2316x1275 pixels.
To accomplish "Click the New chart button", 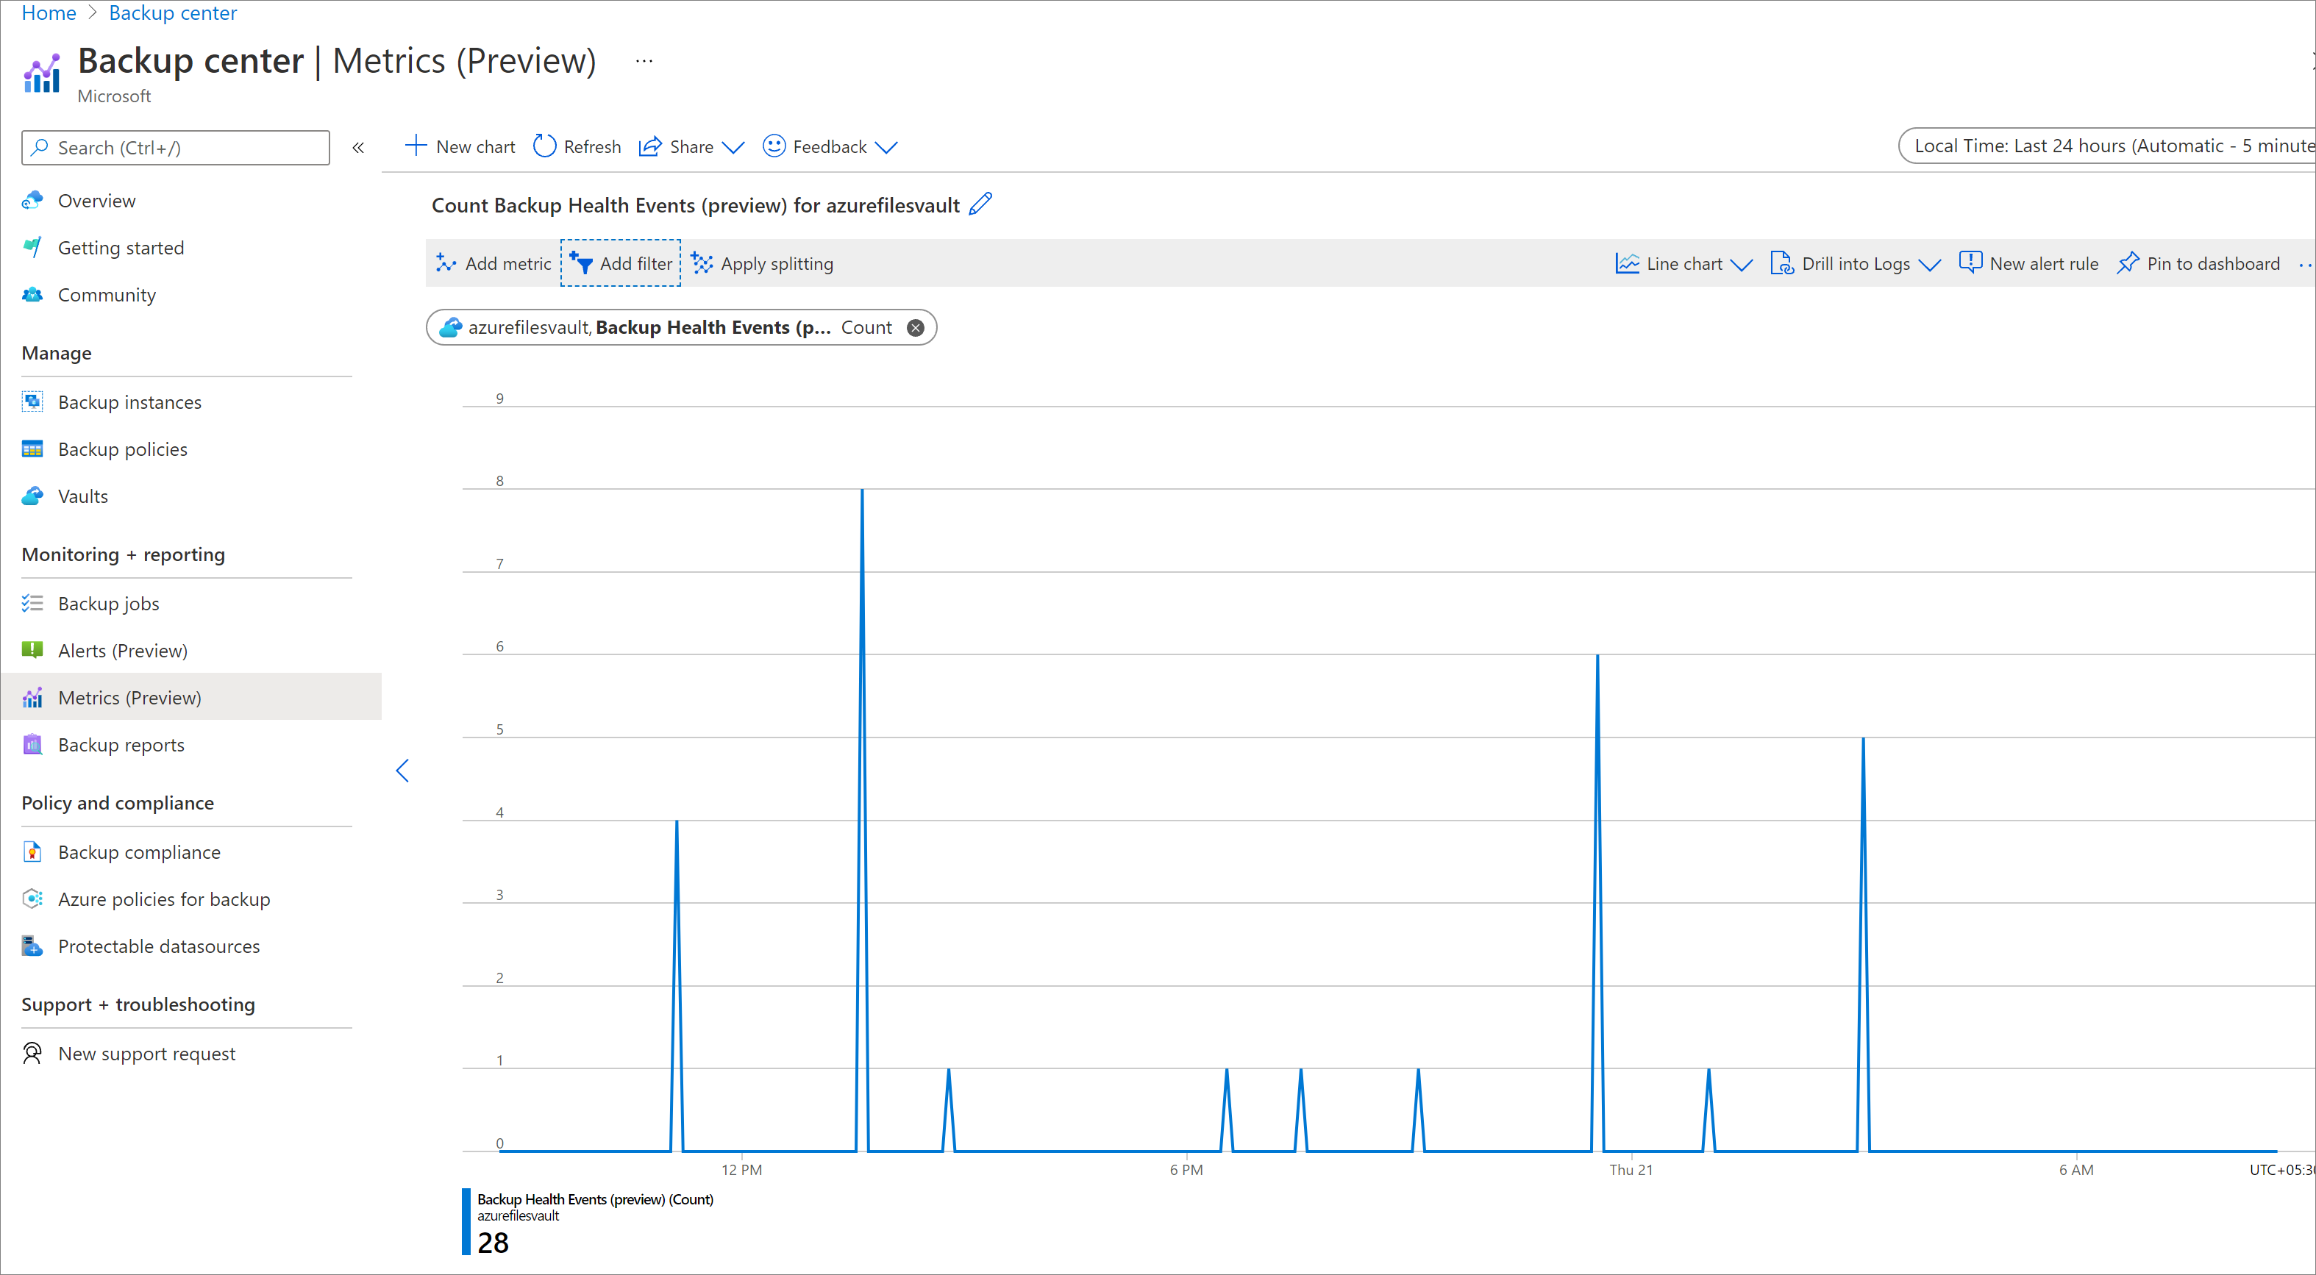I will (460, 146).
